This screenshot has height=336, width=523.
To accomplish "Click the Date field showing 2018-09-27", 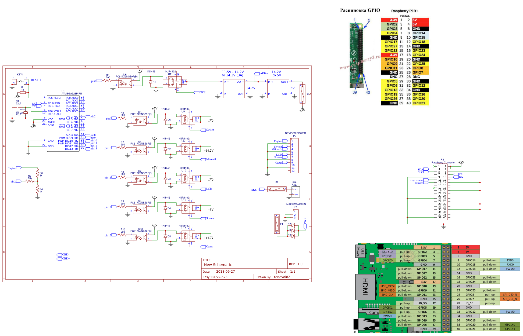I will point(225,272).
